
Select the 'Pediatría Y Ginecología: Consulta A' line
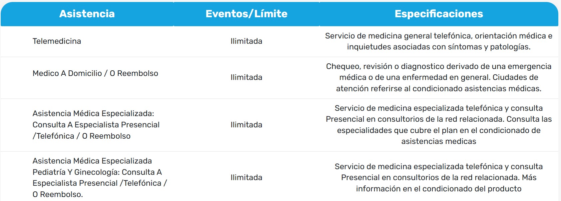tap(97, 172)
